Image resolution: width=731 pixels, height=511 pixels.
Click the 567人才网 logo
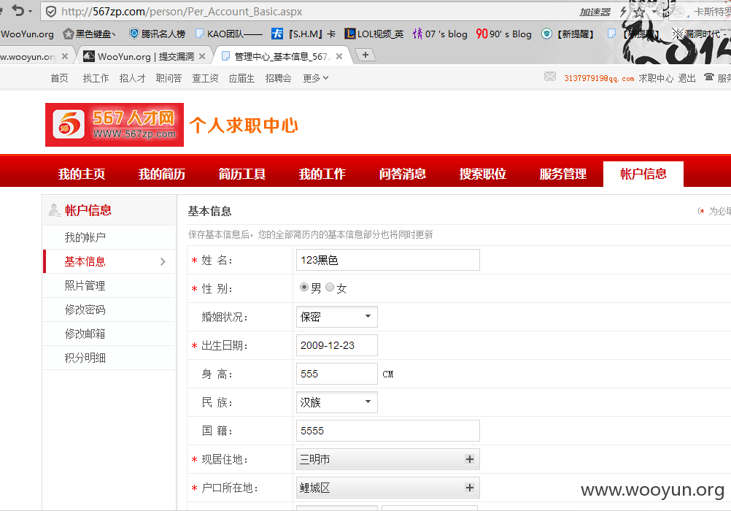click(115, 125)
